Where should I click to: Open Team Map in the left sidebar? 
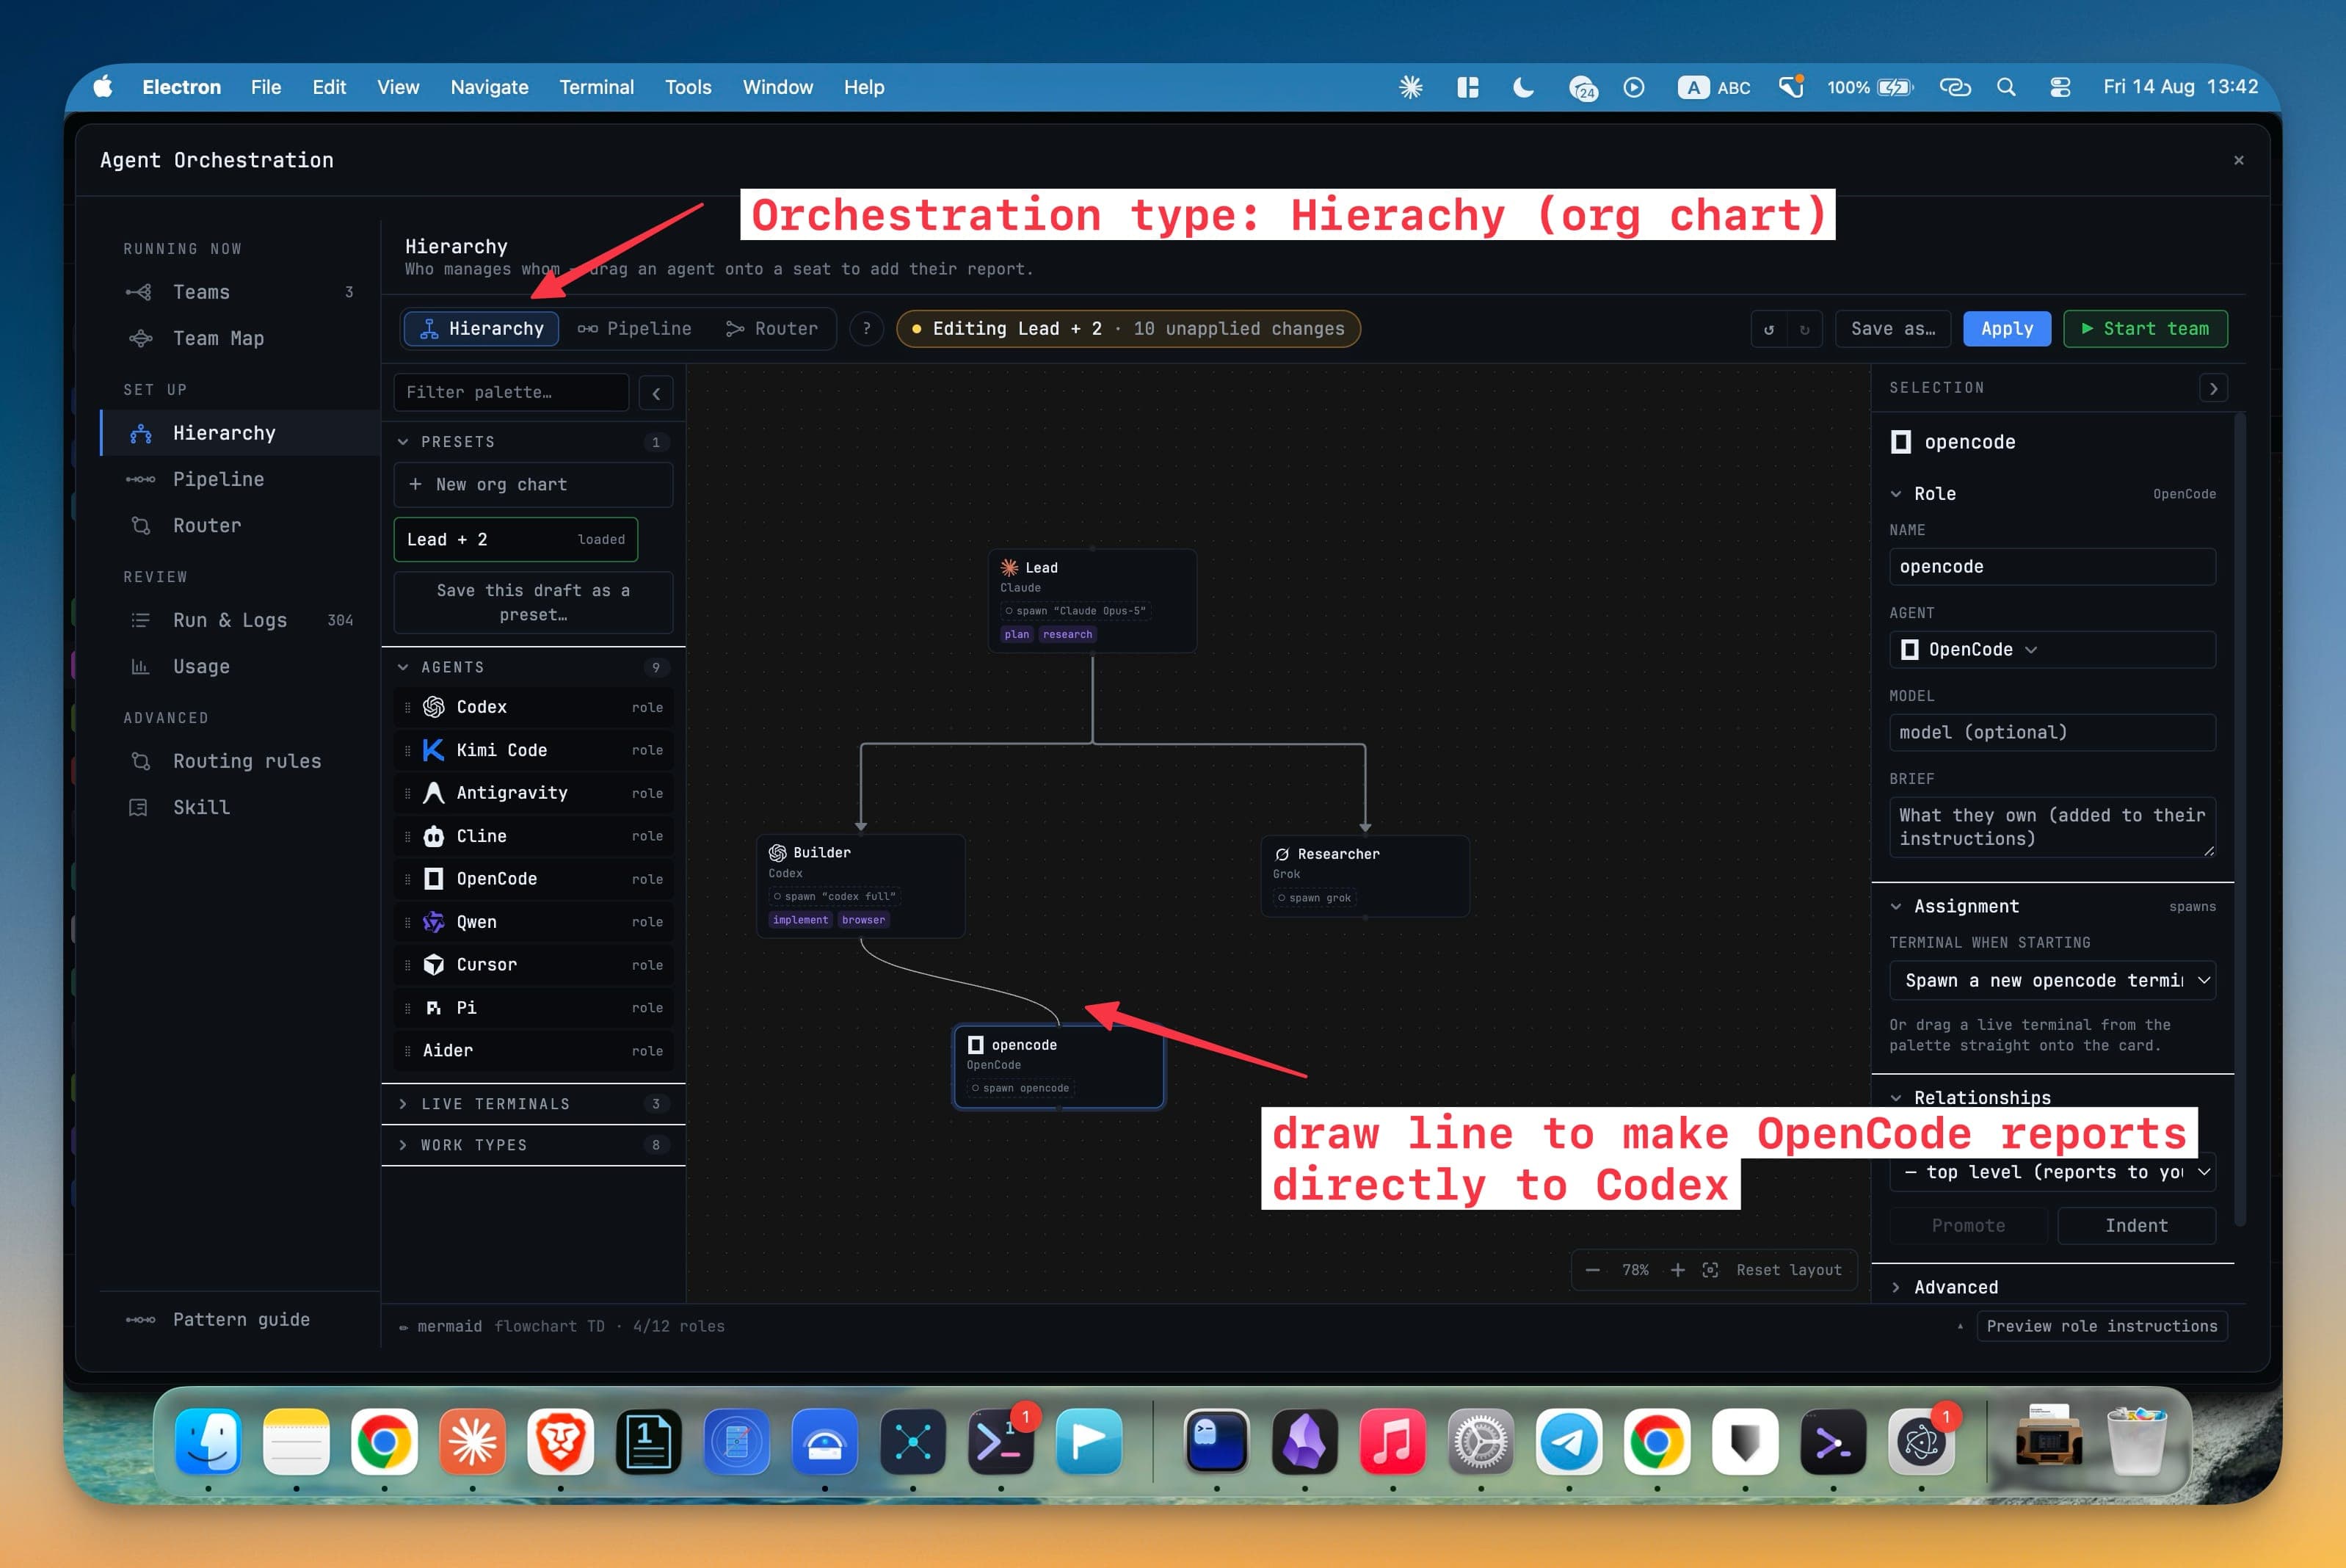240,338
